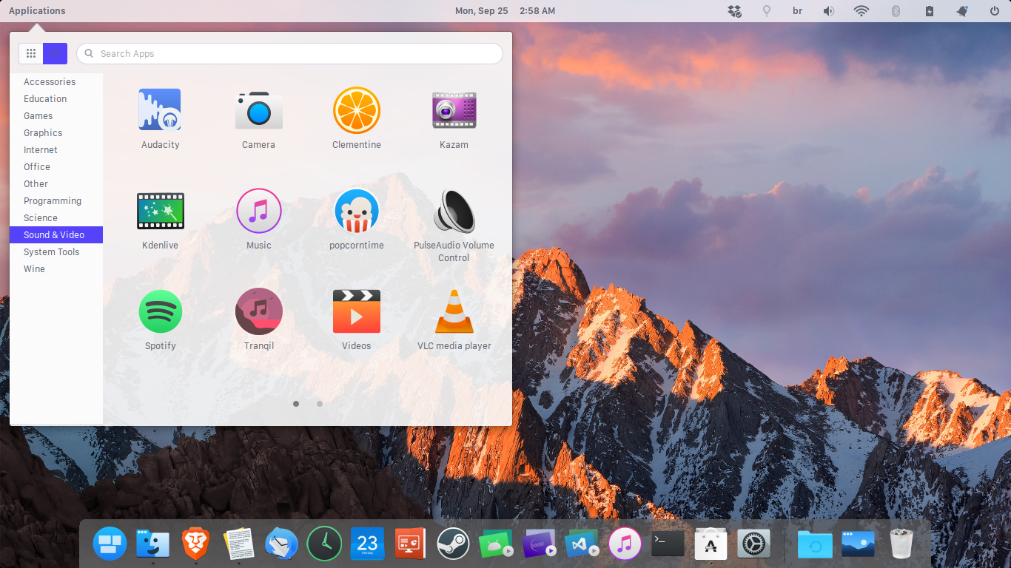1011x568 pixels.
Task: Open the Files manager in the dock
Action: click(153, 544)
